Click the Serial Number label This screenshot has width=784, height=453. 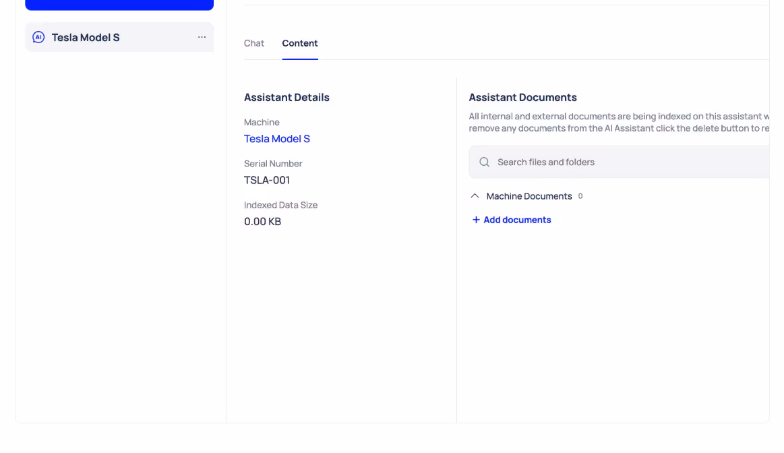point(273,164)
